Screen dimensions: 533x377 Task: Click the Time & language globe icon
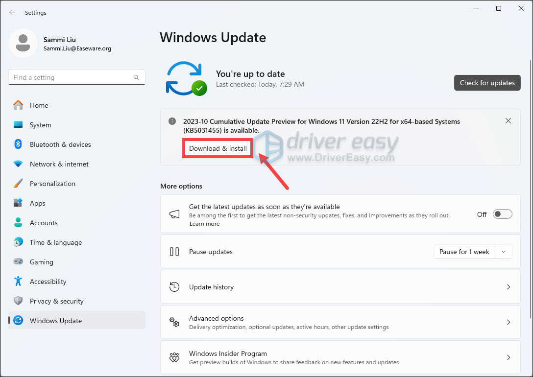point(18,242)
